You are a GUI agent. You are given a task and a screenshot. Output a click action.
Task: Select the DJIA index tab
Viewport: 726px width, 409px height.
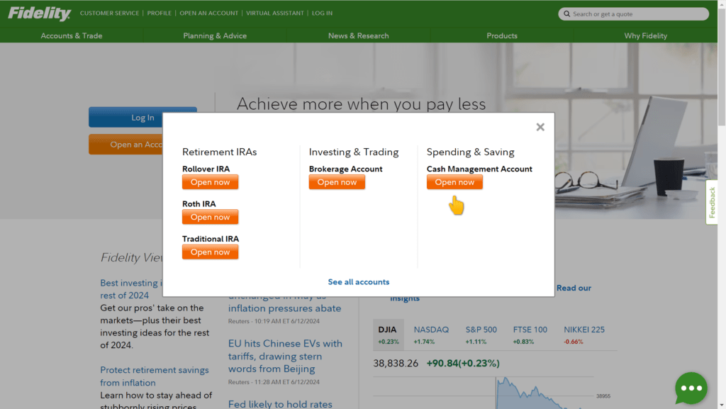click(x=389, y=335)
